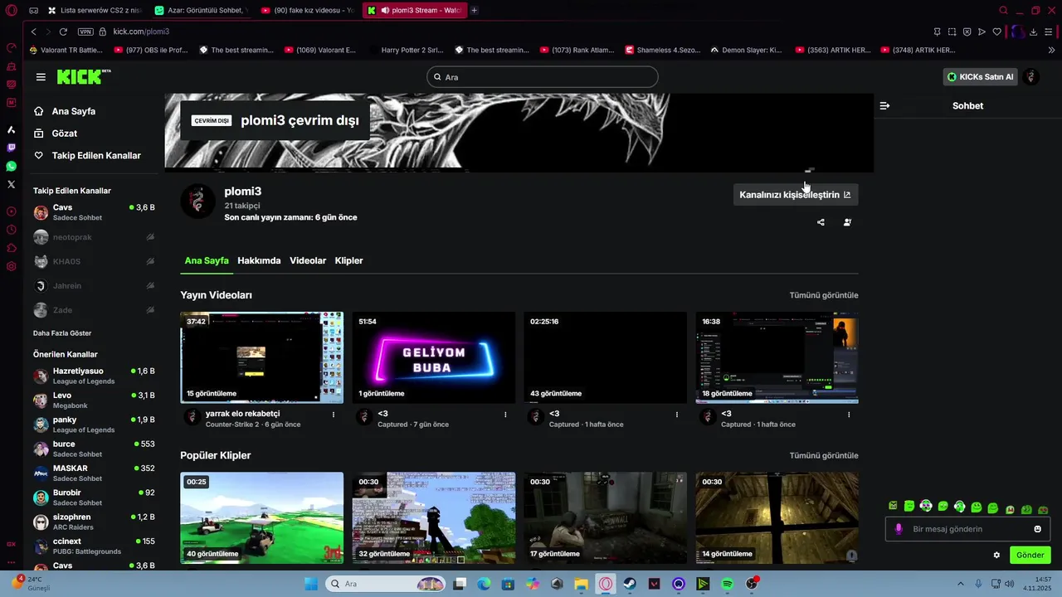Send chat message with Gönder
The width and height of the screenshot is (1062, 597).
pyautogui.click(x=1030, y=556)
